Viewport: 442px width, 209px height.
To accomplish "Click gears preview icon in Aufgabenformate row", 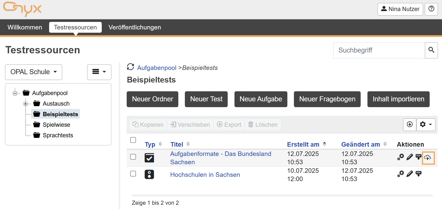I will click(400, 157).
